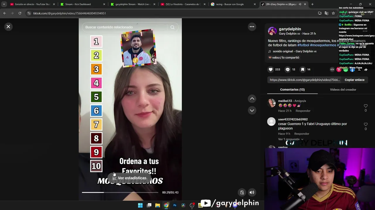Open Photoshop from taskbar

pyautogui.click(x=175, y=205)
